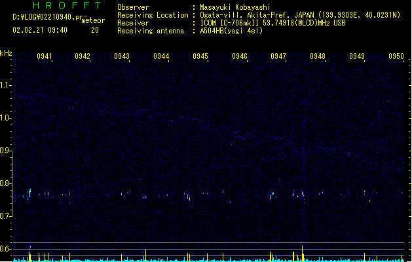Image resolution: width=412 pixels, height=262 pixels.
Task: Click the 0.9 kHz axis label
Action: [5, 151]
